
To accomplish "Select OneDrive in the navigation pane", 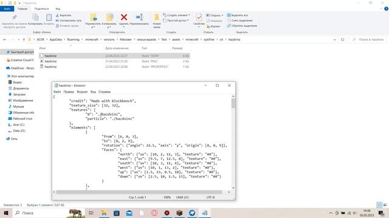I will pos(20,68).
